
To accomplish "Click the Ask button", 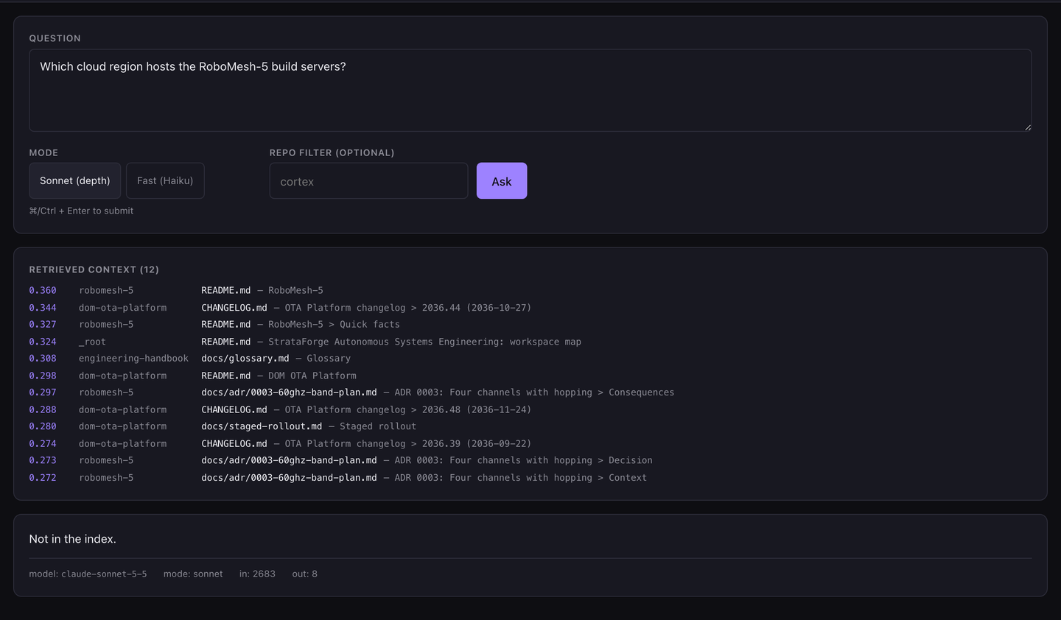I will (502, 180).
